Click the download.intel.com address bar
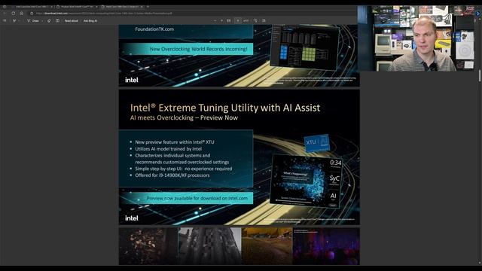 pyautogui.click(x=105, y=14)
